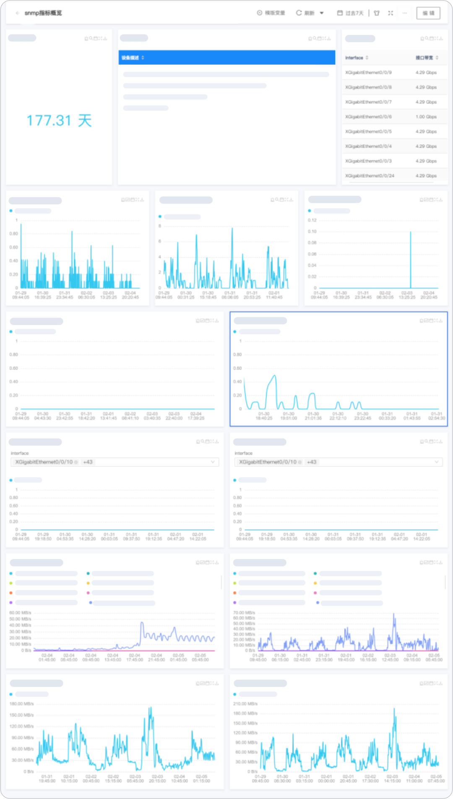Click the shirt-shaped theme icon
This screenshot has width=453, height=799.
pyautogui.click(x=377, y=13)
